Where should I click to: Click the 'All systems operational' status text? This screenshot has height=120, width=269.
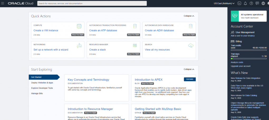(252, 15)
